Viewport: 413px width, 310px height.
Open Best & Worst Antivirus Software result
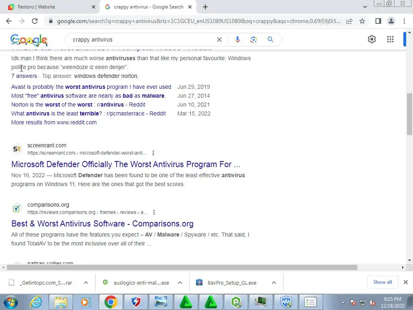(x=102, y=224)
